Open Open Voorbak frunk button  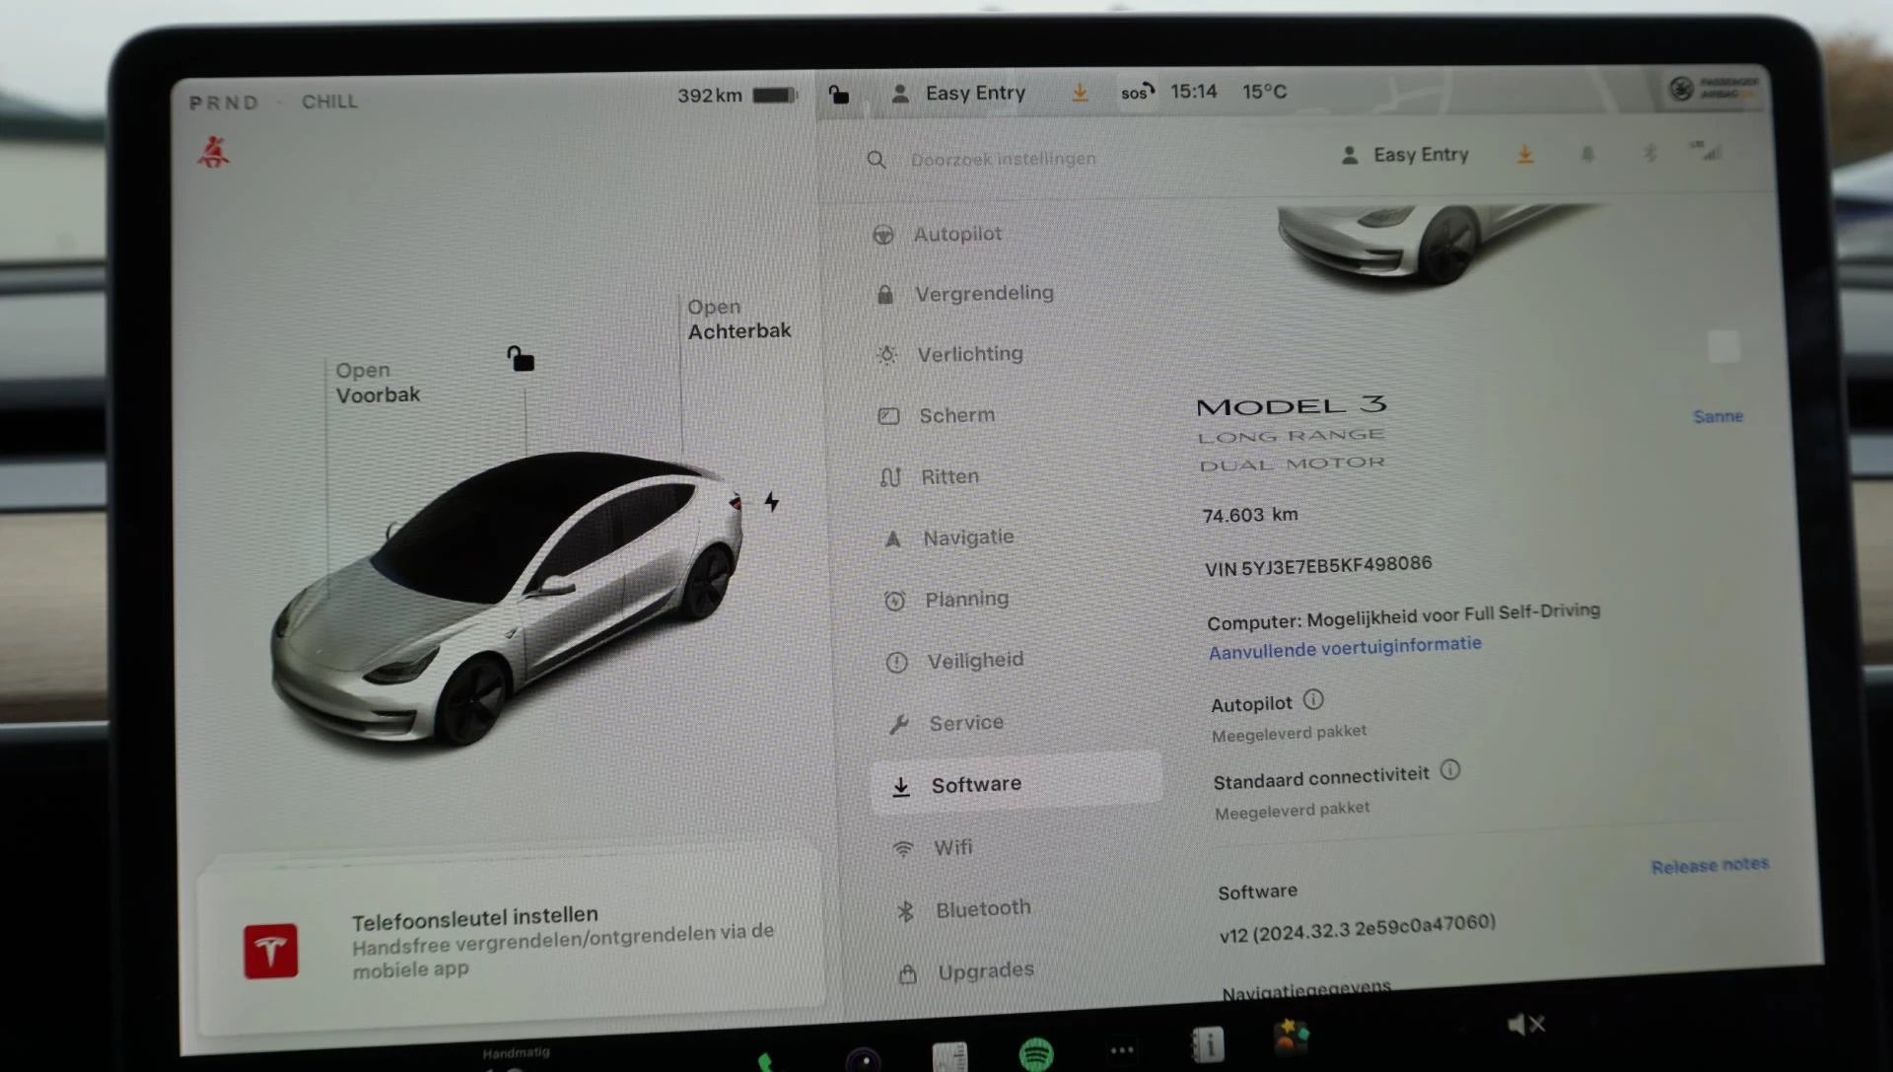click(x=379, y=382)
